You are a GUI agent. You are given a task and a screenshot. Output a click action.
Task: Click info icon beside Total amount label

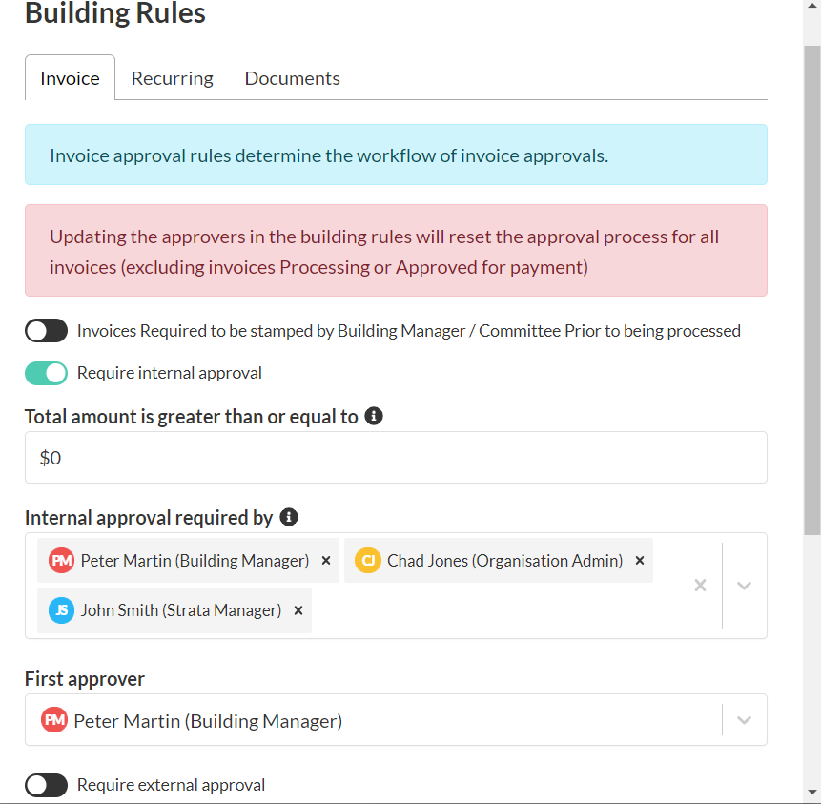(x=375, y=416)
